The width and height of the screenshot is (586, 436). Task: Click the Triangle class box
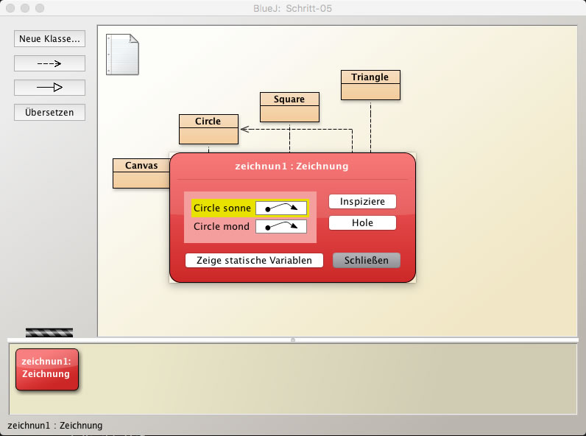pos(370,85)
